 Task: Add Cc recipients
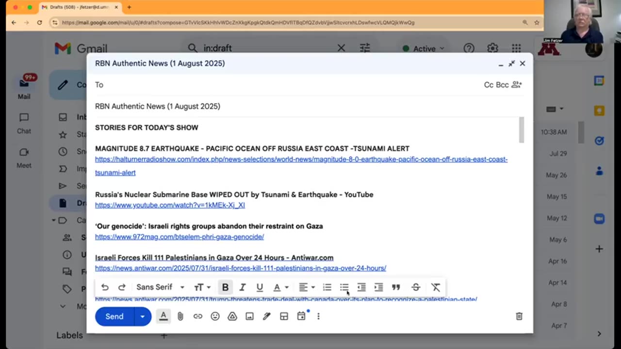tap(489, 85)
